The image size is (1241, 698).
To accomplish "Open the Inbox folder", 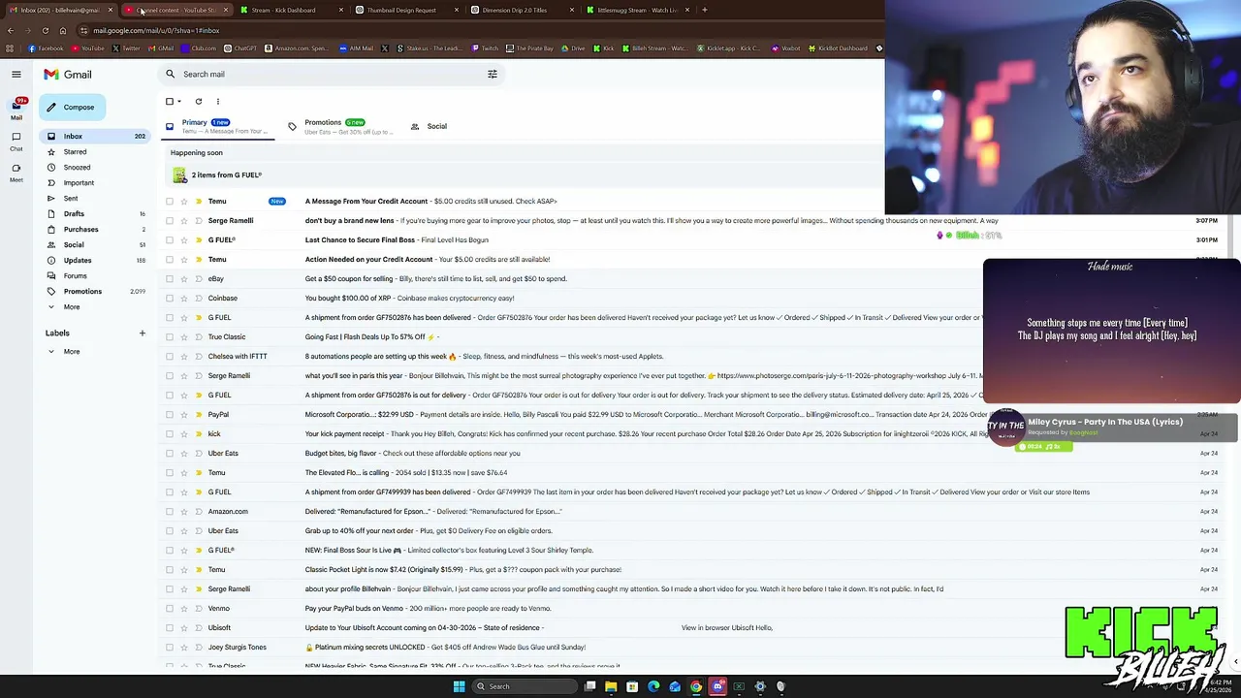I will coord(93,137).
